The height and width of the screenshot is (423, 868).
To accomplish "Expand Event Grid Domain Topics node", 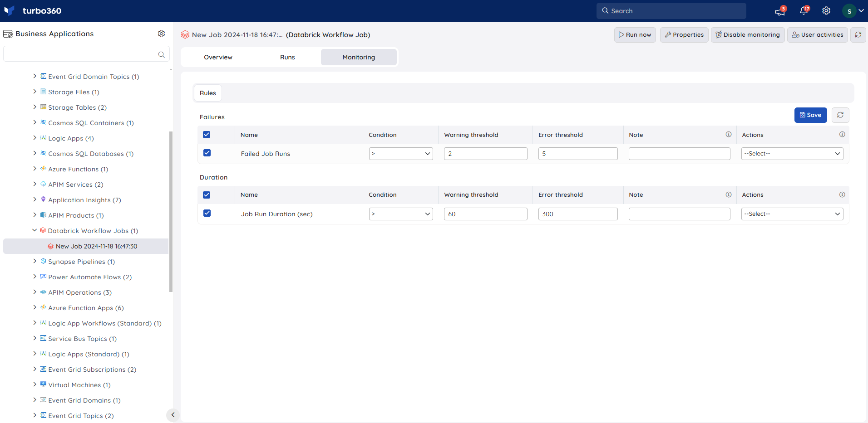I will (35, 76).
